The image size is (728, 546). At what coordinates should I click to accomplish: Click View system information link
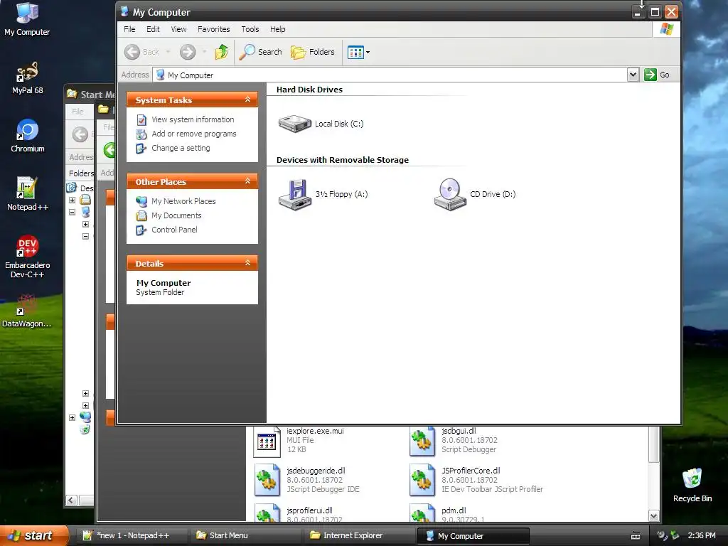click(193, 119)
